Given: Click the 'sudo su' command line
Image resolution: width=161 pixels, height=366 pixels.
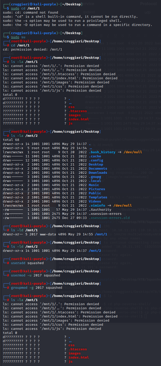Looking at the screenshot, I should tap(15, 37).
